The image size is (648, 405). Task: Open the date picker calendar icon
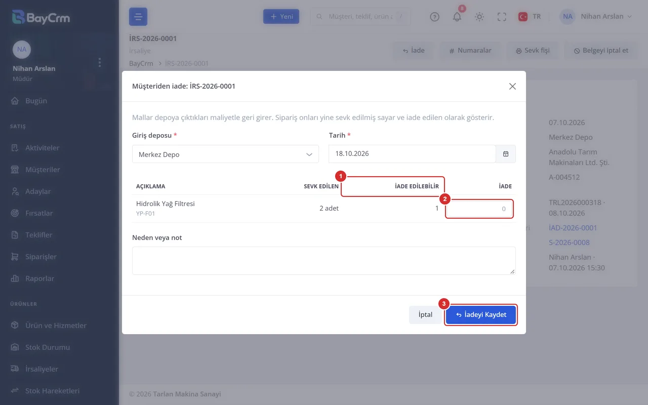(506, 154)
